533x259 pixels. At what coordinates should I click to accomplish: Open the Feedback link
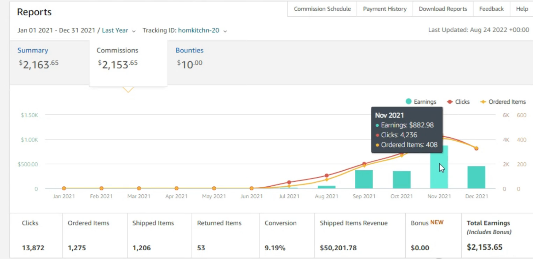point(491,9)
